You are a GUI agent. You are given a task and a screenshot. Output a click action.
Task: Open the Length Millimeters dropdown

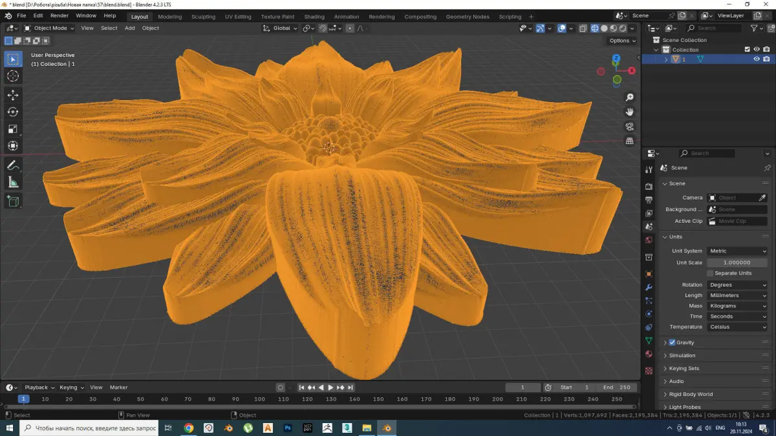[x=737, y=295]
